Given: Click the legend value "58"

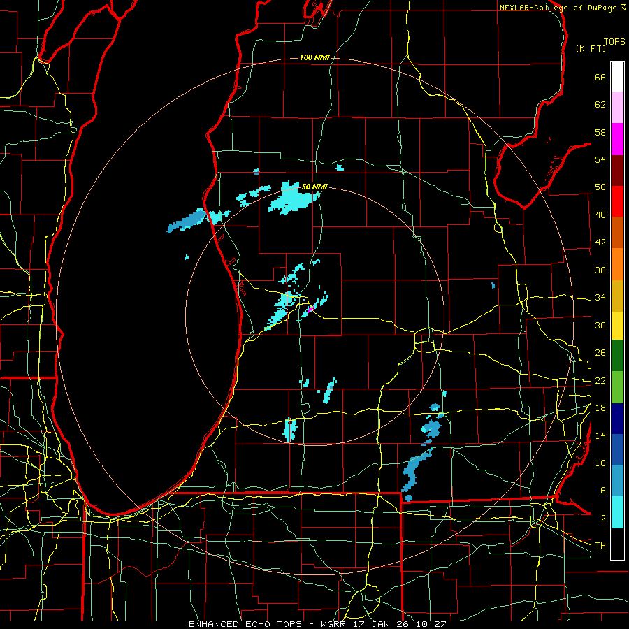Looking at the screenshot, I should click(600, 132).
